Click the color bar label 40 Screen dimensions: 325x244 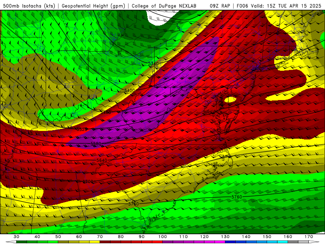coord(37,237)
